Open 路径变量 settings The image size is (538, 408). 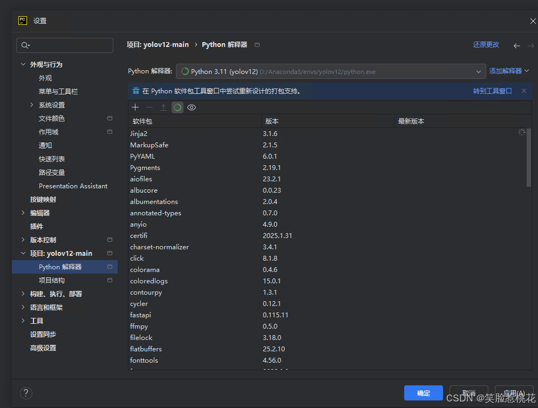point(52,172)
